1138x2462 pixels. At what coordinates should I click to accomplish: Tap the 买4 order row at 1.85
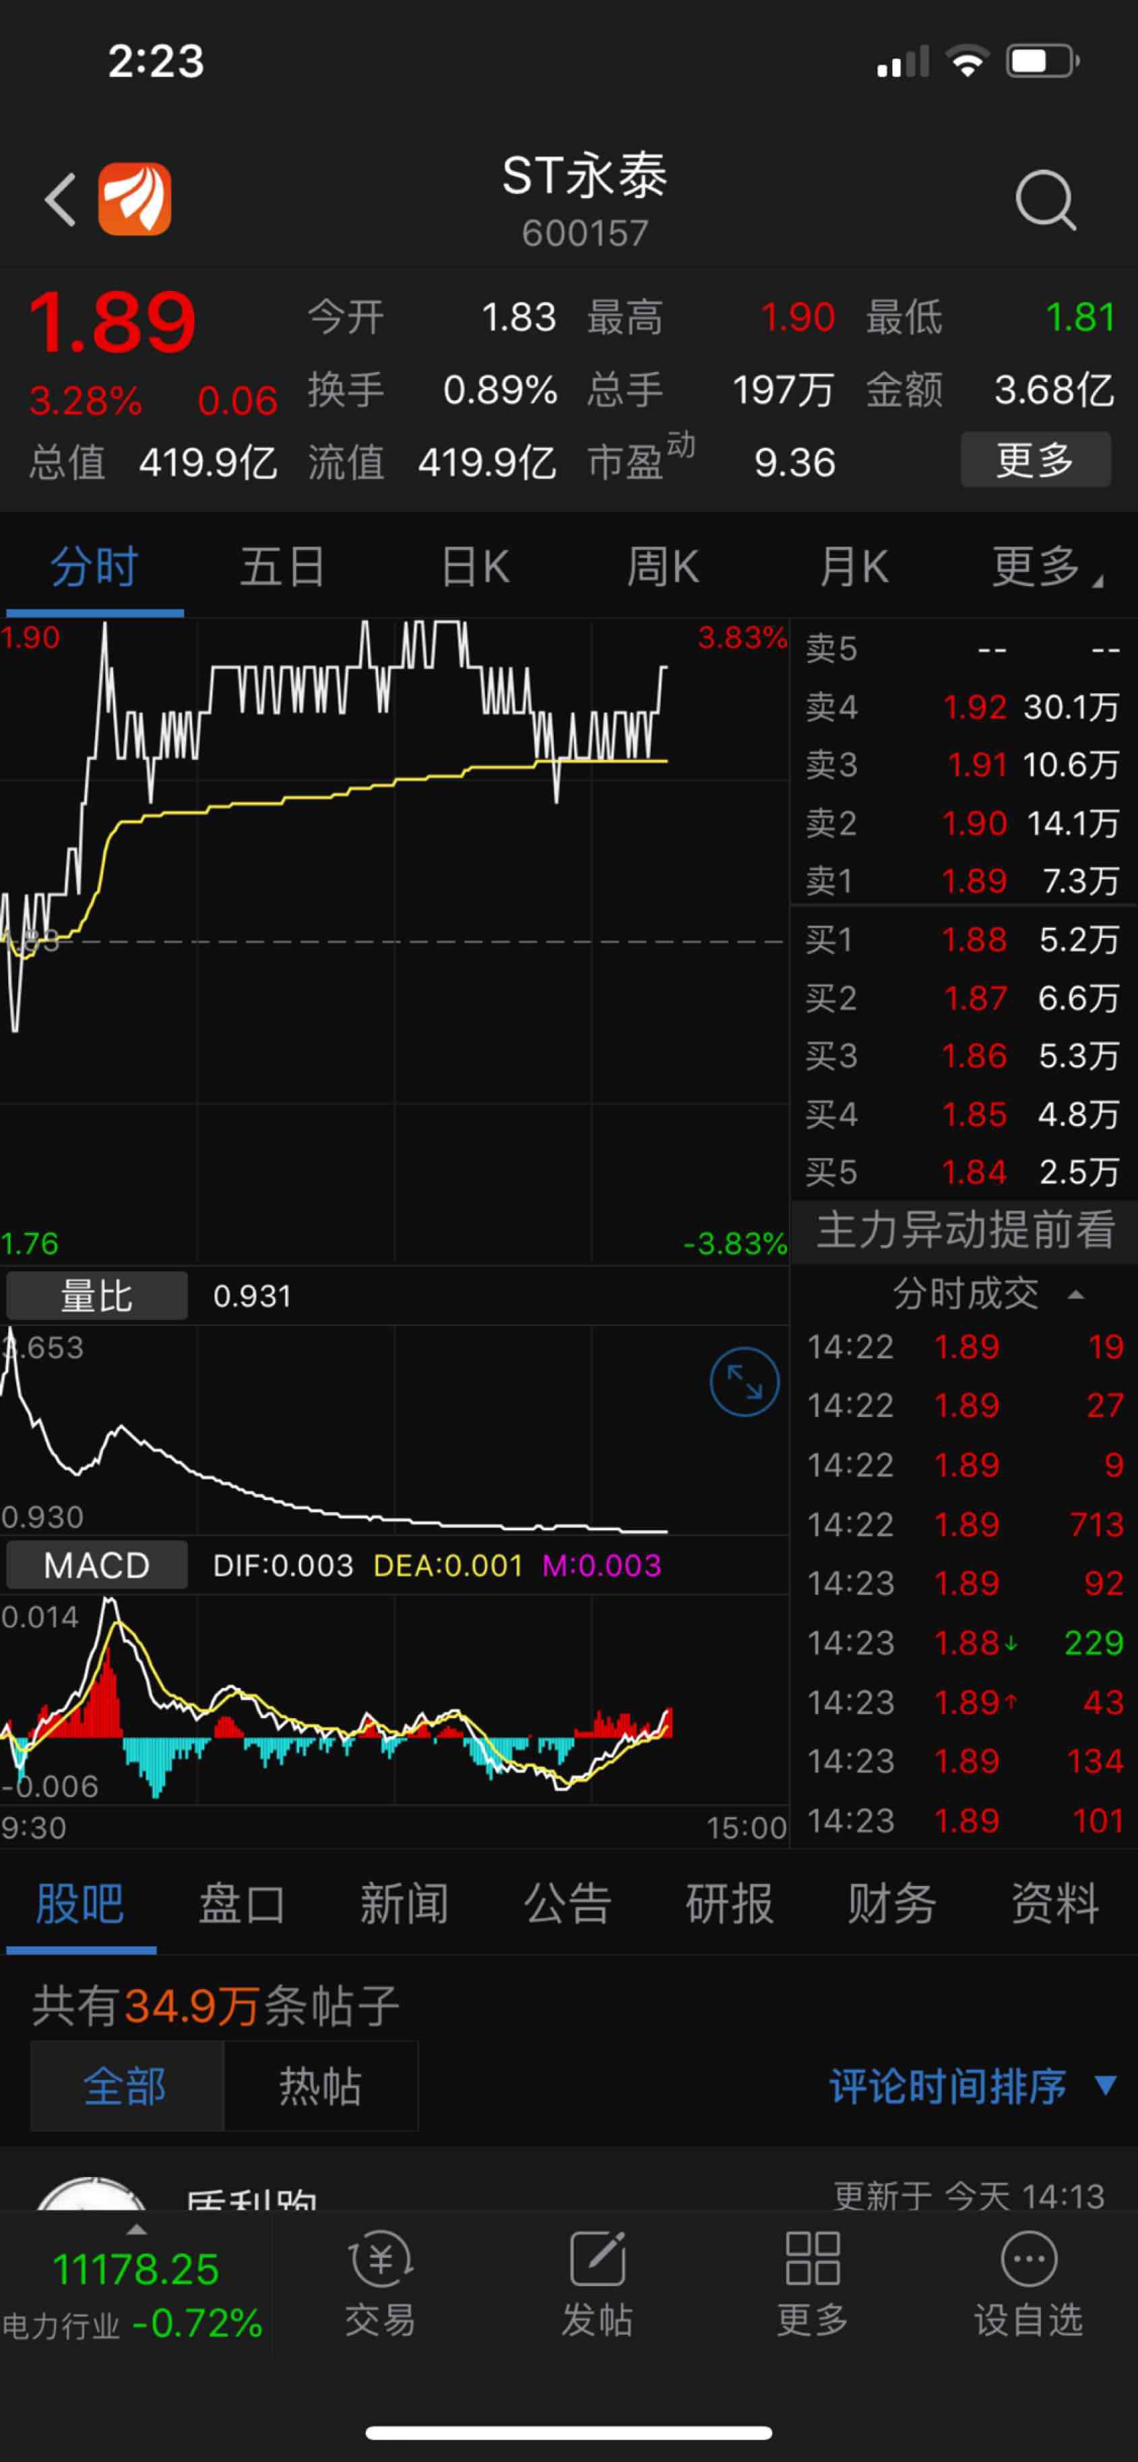(963, 1114)
